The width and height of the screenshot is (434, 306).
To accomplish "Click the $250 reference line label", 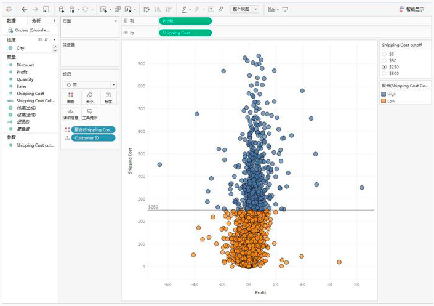I will point(153,207).
